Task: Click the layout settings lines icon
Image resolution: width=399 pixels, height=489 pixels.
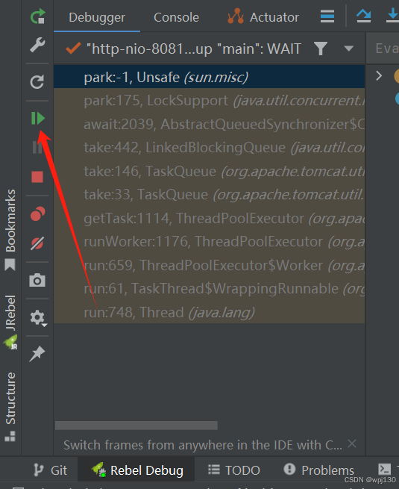Action: pos(327,16)
